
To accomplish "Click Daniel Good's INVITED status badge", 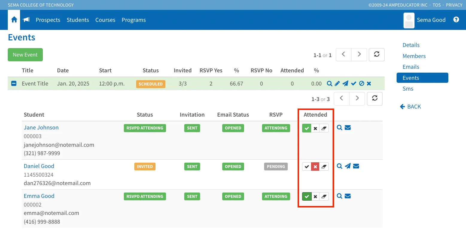I will tap(145, 167).
